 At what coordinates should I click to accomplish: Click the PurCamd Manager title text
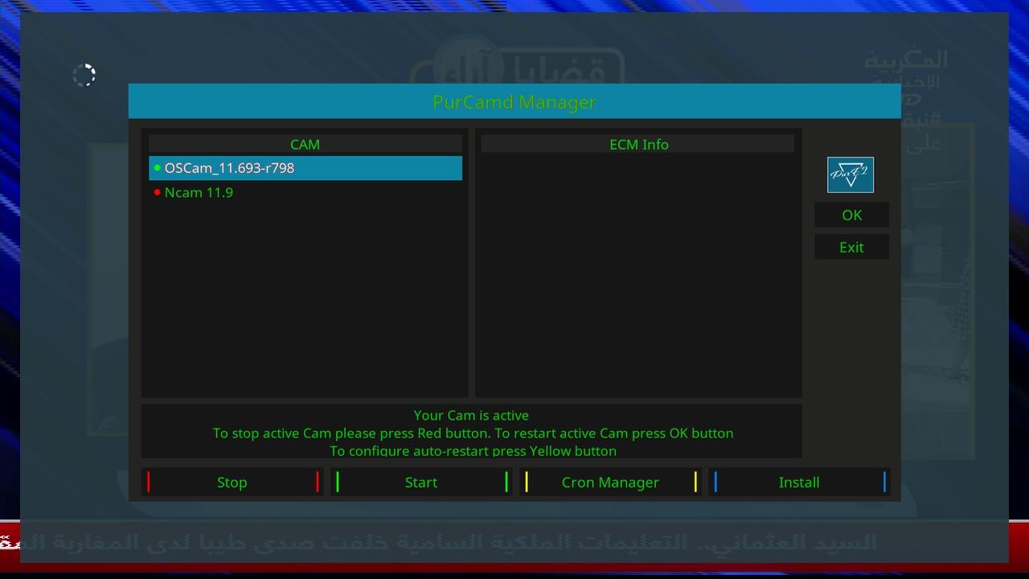tap(514, 102)
